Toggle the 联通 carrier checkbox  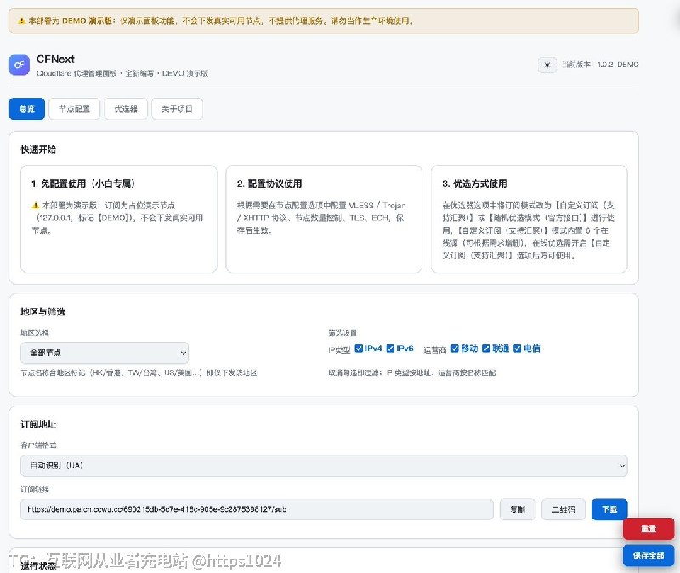[x=485, y=349]
